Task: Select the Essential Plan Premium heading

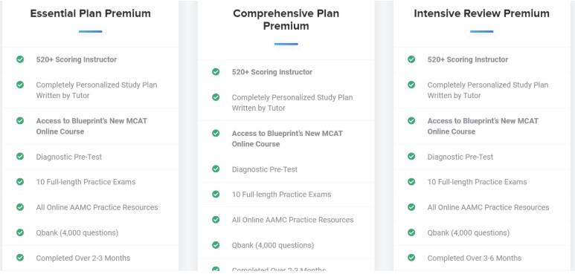Action: click(90, 13)
